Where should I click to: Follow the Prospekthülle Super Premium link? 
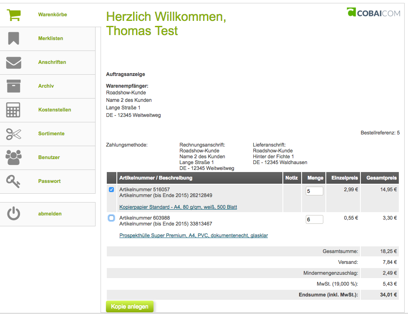click(x=194, y=235)
